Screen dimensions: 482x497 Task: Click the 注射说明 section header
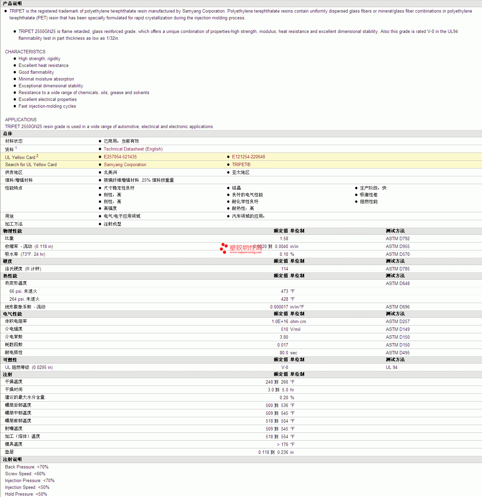12,460
